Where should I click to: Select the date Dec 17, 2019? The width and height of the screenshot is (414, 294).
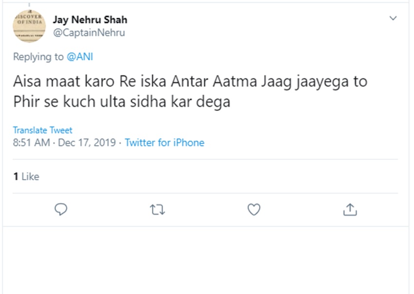87,143
